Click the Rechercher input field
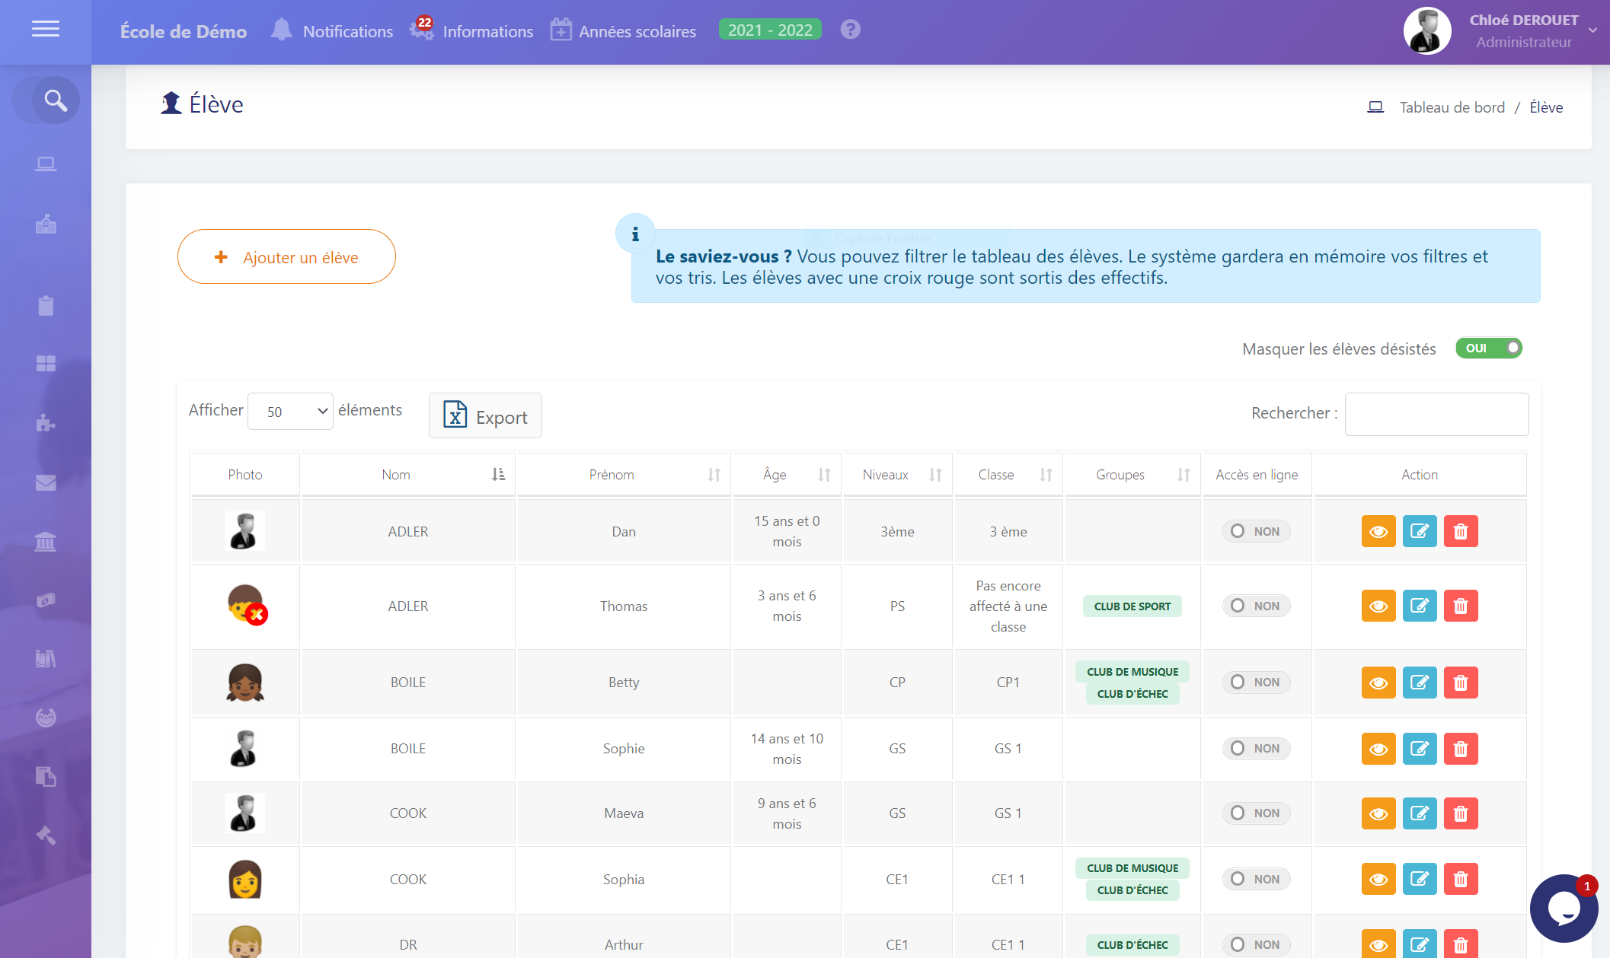Viewport: 1610px width, 958px height. click(1436, 414)
